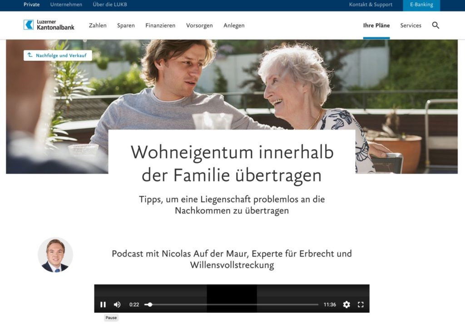
Task: Enter fullscreen mode in the player
Action: tap(361, 305)
